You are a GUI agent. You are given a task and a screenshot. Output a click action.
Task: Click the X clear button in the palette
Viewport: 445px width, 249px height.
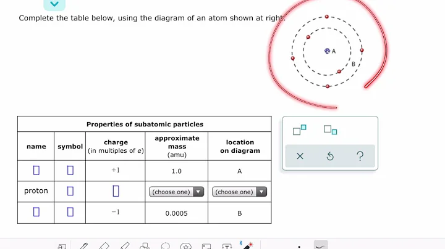(x=300, y=156)
